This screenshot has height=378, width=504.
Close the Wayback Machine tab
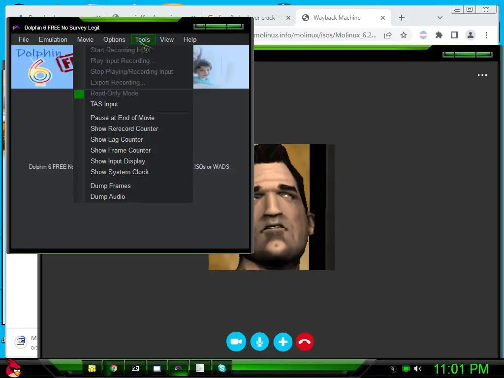click(x=383, y=18)
